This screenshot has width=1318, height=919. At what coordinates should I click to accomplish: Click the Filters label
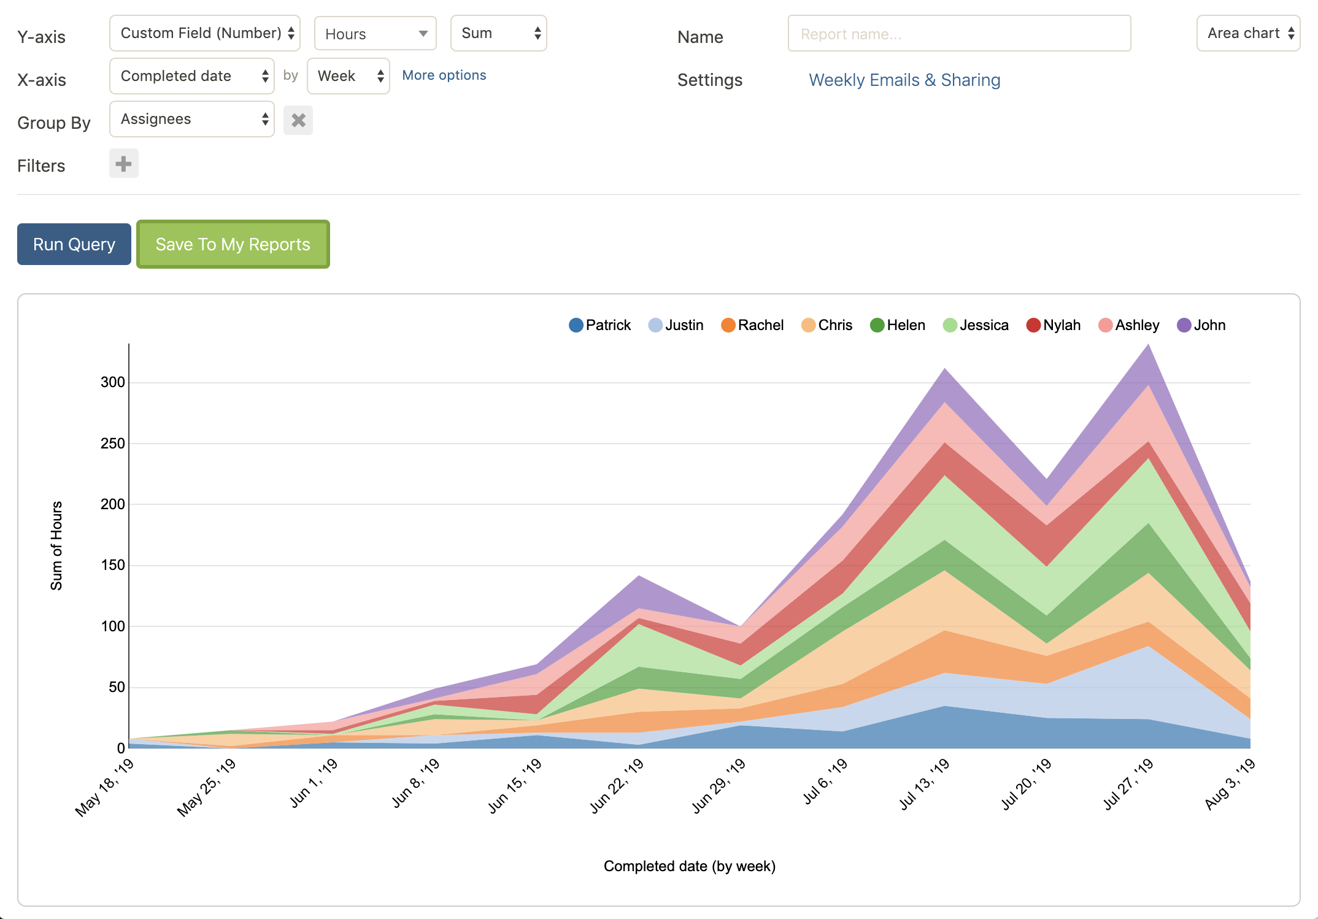(x=41, y=166)
